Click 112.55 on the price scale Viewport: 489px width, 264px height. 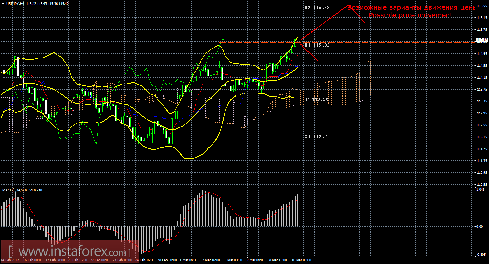482,125
